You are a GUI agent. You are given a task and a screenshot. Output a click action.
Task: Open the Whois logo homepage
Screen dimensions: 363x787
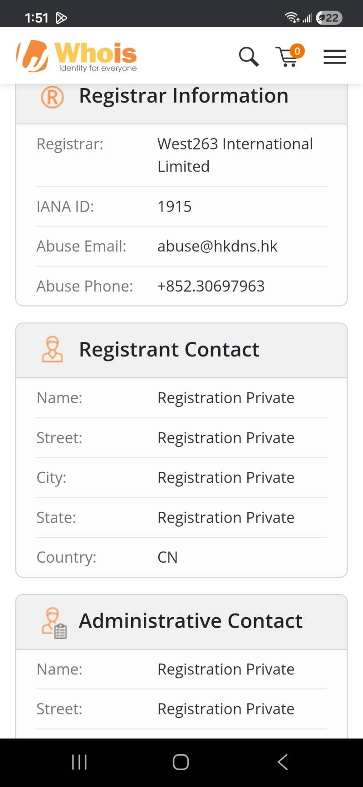click(76, 56)
